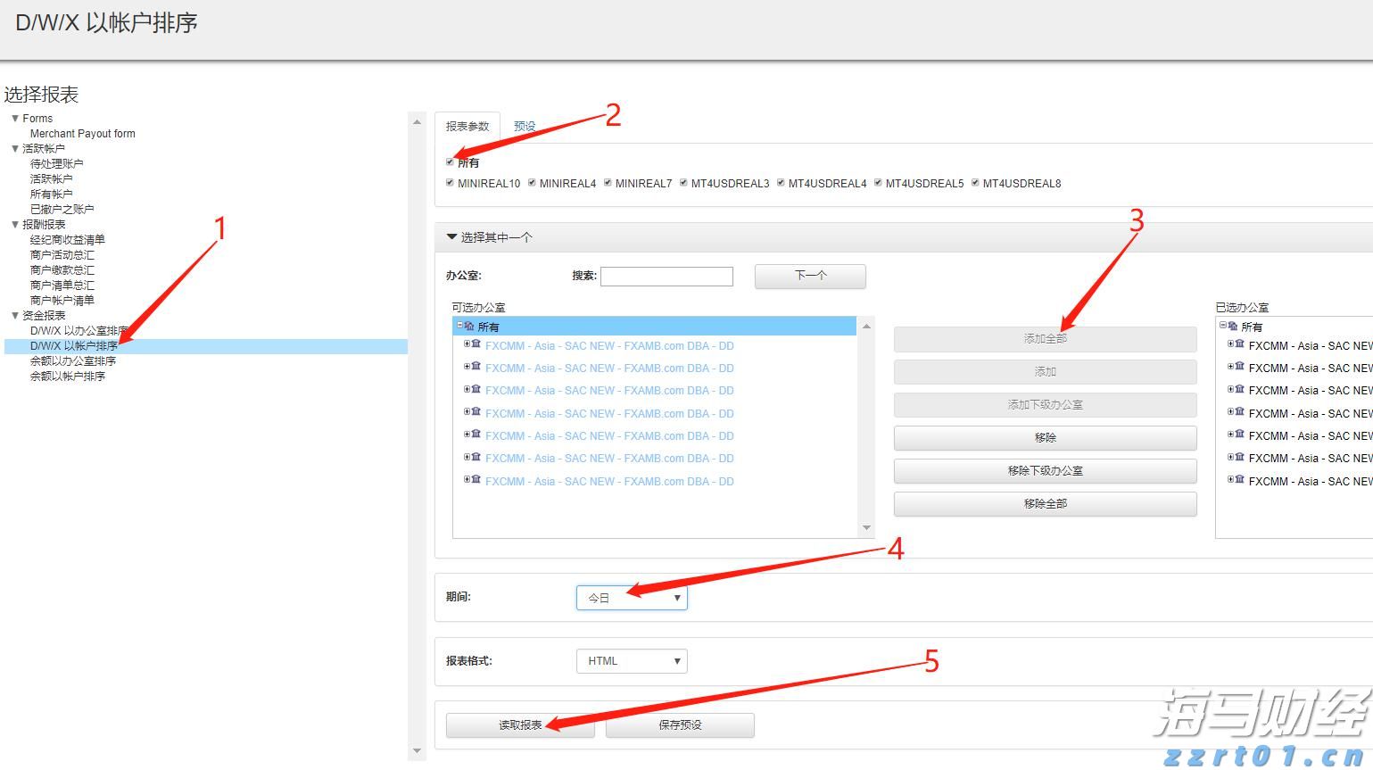Focus the 搜索 office input field

666,277
